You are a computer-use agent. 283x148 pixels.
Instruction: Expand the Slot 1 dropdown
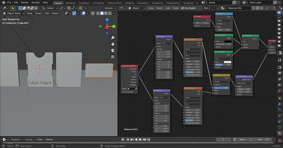(211, 8)
